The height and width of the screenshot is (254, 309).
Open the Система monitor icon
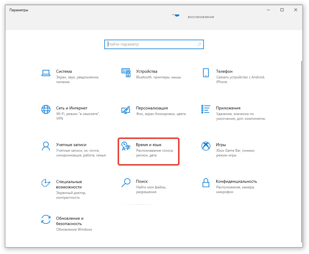click(x=46, y=73)
